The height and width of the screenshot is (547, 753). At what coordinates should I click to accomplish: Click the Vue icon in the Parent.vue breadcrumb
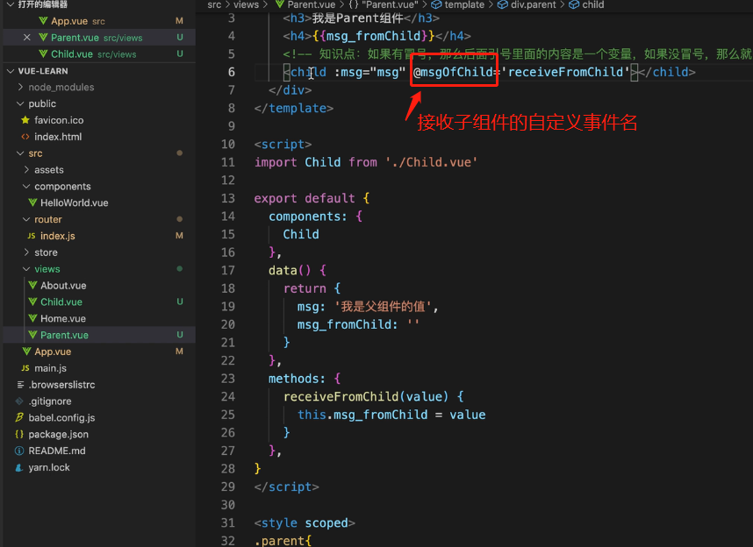click(279, 4)
